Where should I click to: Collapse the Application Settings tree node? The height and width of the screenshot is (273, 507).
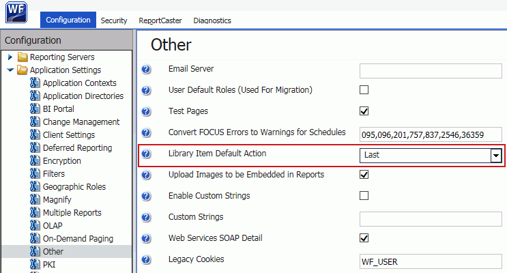pos(10,70)
